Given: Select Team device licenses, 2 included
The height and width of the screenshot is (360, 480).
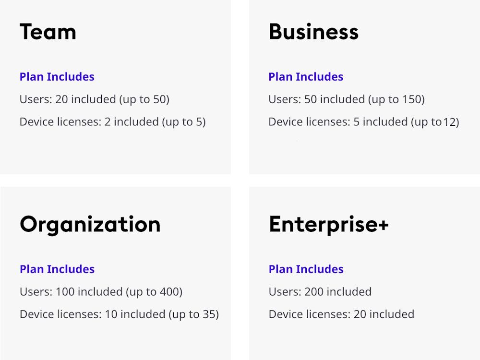Looking at the screenshot, I should [112, 122].
